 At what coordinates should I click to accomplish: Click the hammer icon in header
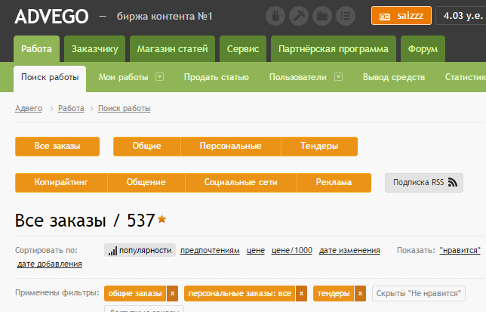click(299, 16)
